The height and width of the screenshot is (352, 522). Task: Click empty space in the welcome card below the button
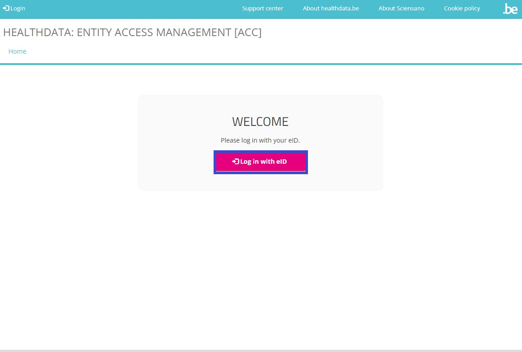[x=260, y=182]
